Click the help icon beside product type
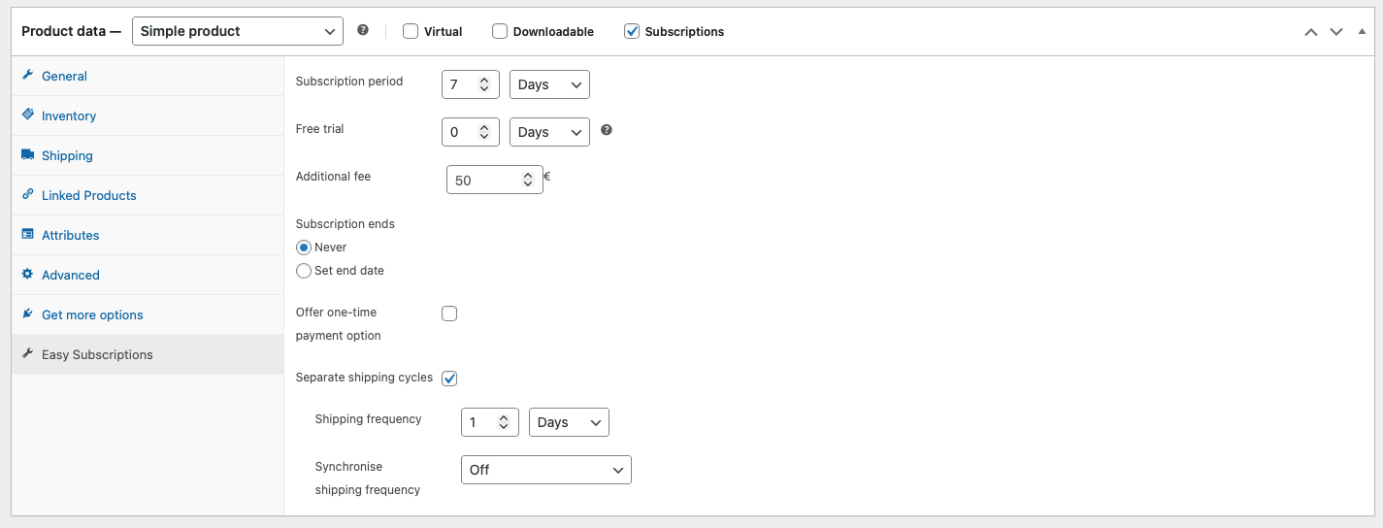 [x=363, y=30]
